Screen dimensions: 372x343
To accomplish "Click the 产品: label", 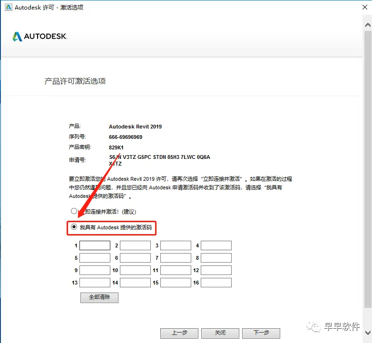I will (x=75, y=126).
